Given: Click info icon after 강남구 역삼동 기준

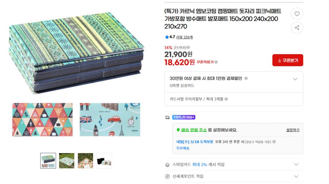Looking at the screenshot, I should point(274,142).
